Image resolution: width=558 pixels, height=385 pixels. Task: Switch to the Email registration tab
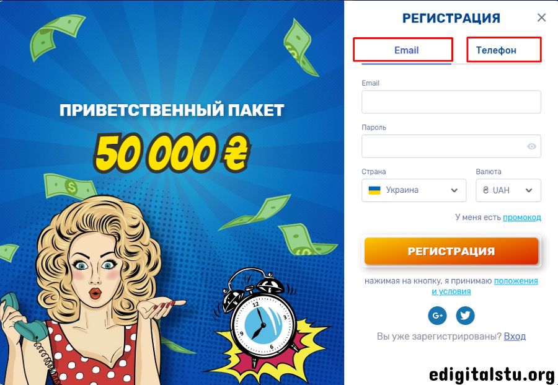coord(406,50)
